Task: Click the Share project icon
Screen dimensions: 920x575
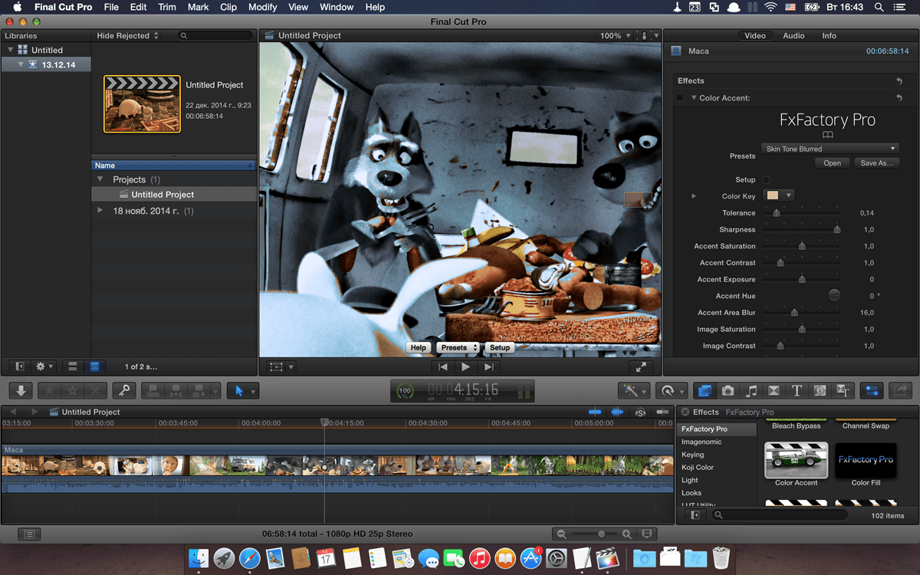Action: click(x=900, y=390)
